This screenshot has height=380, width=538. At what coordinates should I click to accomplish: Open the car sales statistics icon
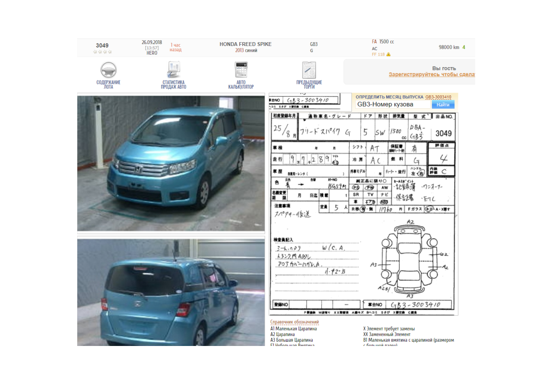point(174,69)
